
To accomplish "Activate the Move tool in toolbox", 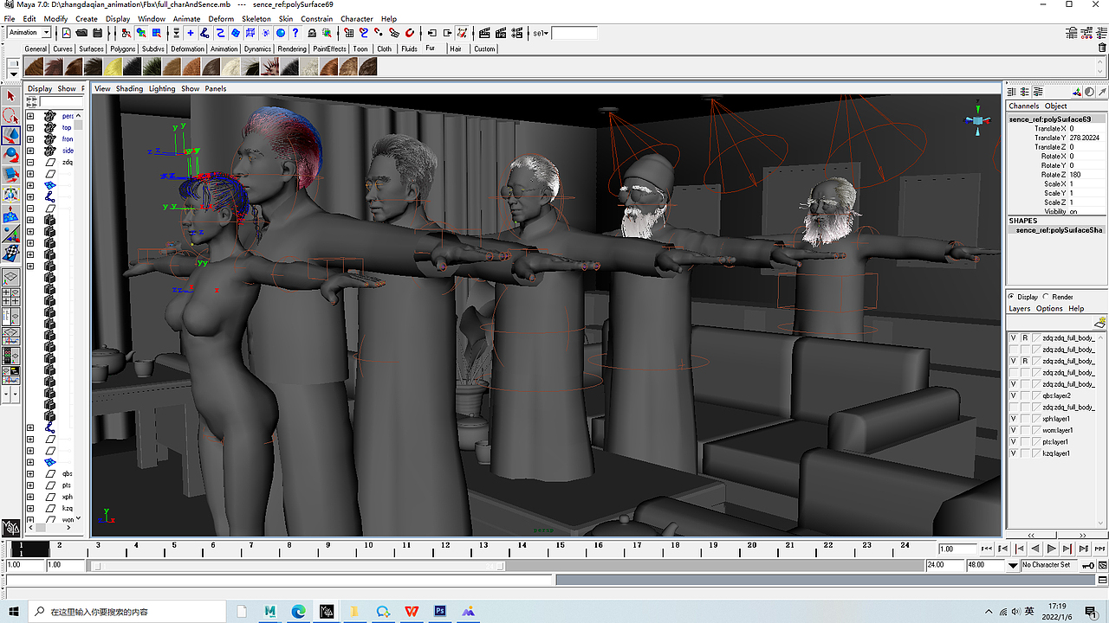I will [11, 136].
